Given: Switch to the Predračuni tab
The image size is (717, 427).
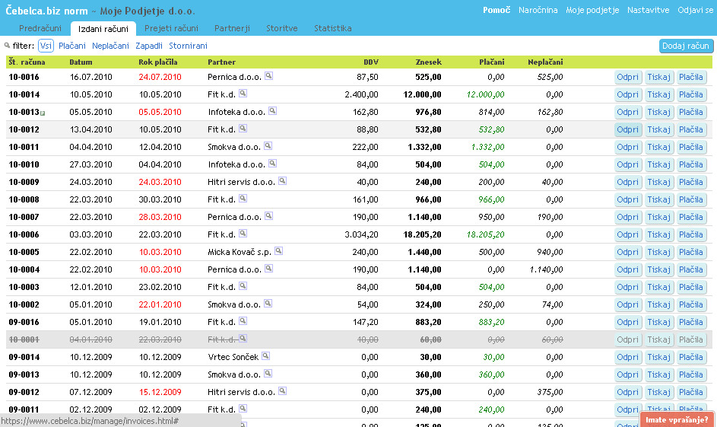Looking at the screenshot, I should click(40, 28).
